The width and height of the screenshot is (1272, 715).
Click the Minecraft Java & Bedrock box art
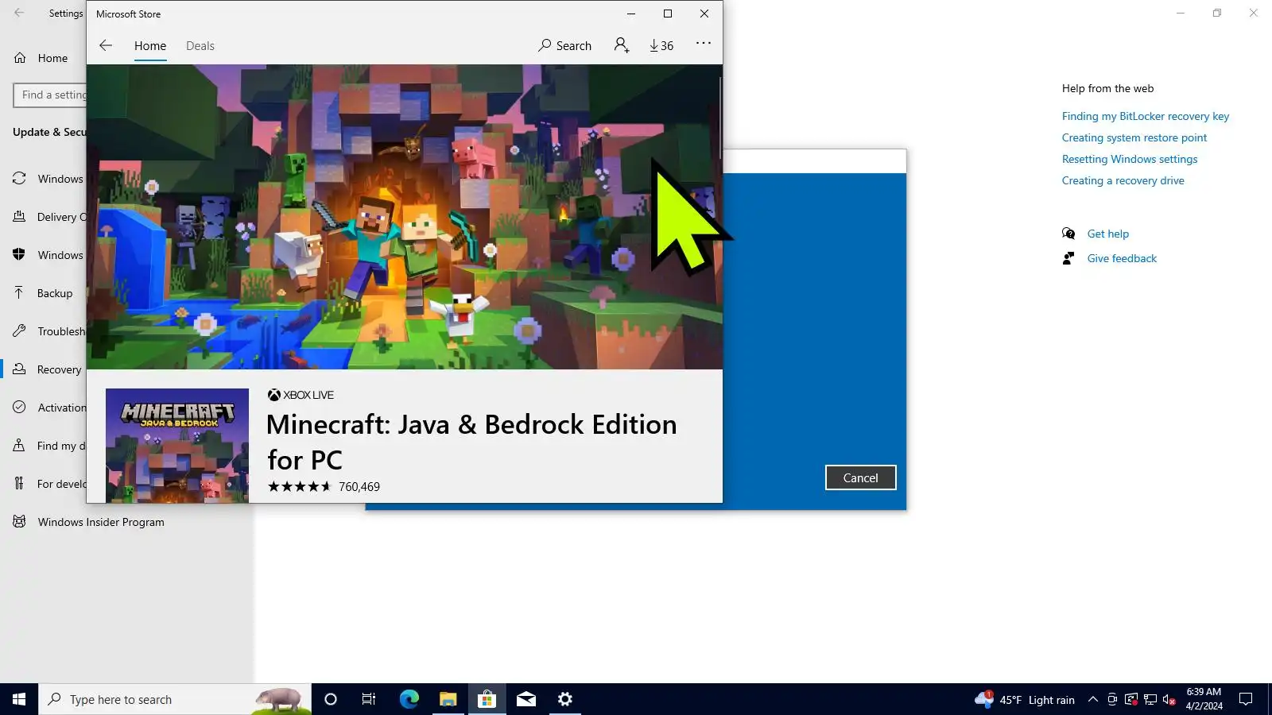(x=177, y=446)
